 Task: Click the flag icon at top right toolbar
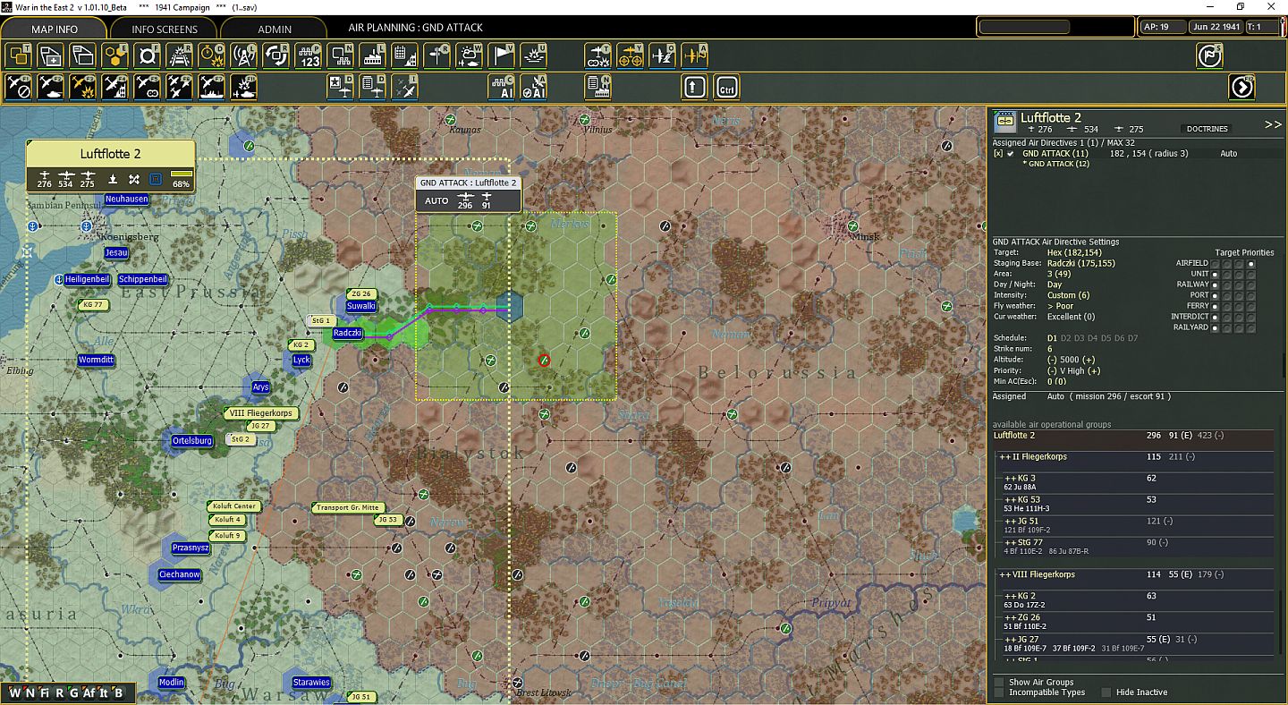[1210, 55]
